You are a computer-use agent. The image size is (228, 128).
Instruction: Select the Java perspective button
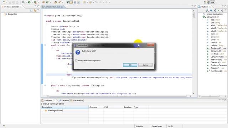[x=211, y=2]
